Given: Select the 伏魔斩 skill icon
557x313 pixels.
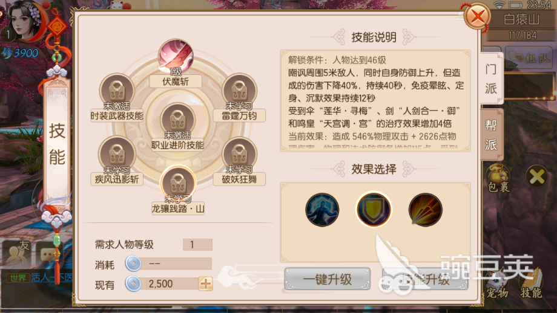Looking at the screenshot, I should [176, 56].
